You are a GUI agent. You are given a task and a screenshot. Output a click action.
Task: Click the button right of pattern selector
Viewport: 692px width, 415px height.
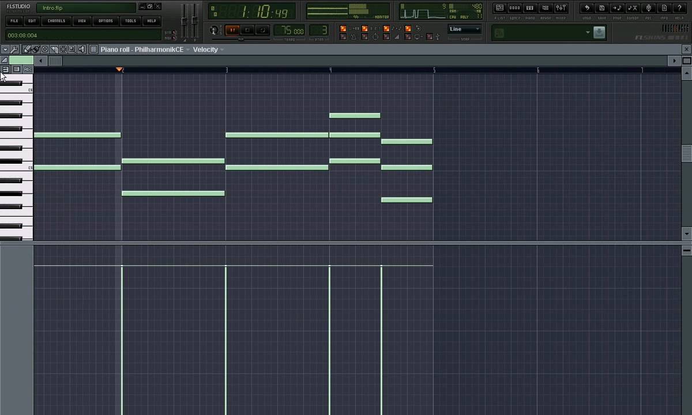pos(599,33)
